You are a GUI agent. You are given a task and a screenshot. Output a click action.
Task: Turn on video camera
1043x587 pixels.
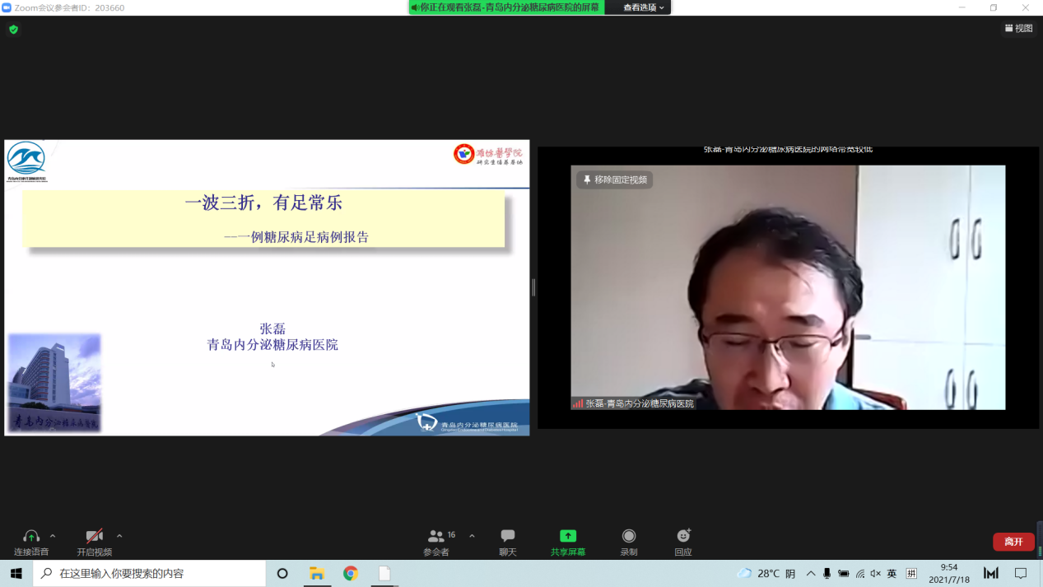[95, 537]
